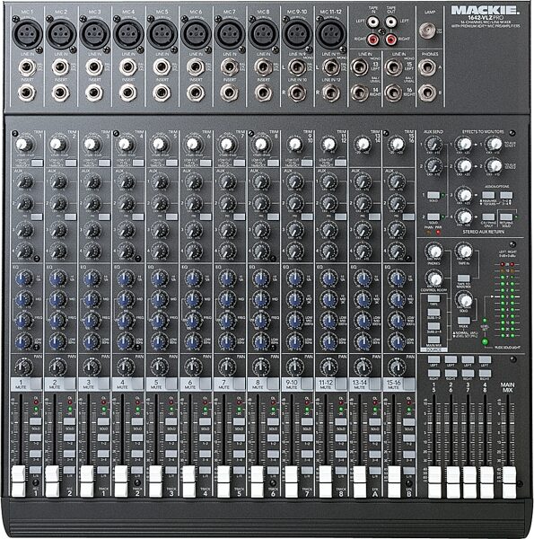Click the PAN knob on channel 6
The image size is (534, 539).
pos(193,367)
